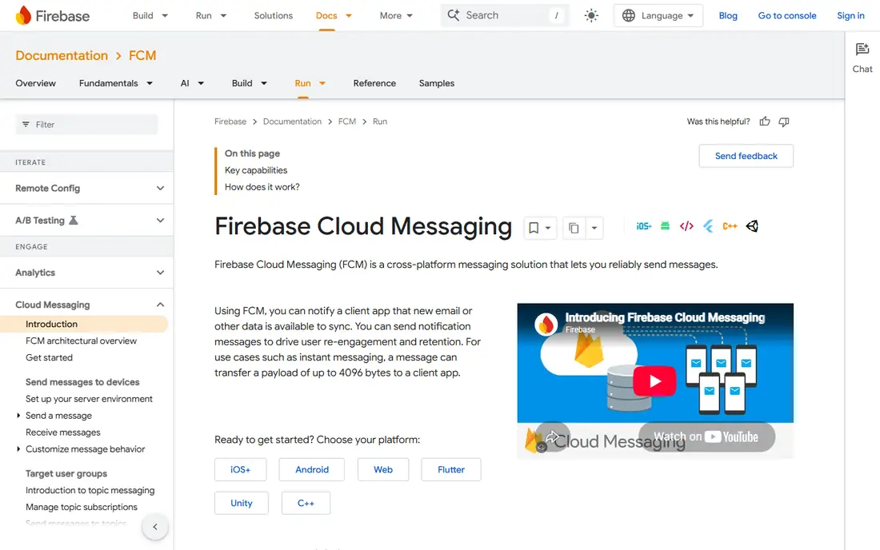
Task: Choose the Web platform button
Action: coord(382,470)
